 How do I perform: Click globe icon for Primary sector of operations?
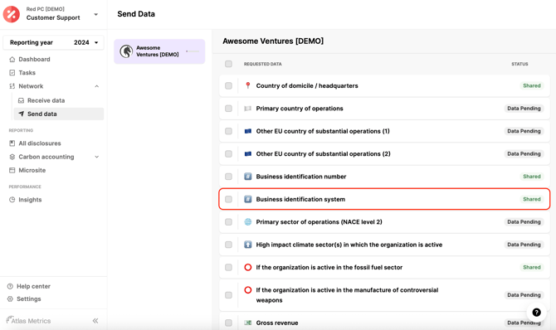[x=248, y=222]
